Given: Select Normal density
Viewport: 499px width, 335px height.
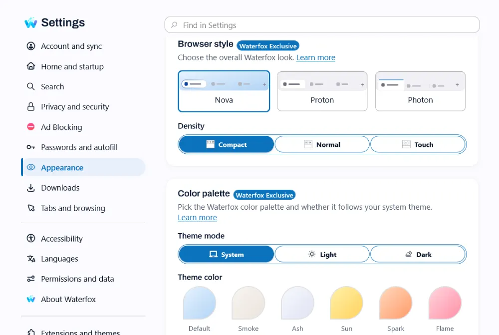Looking at the screenshot, I should coord(322,145).
